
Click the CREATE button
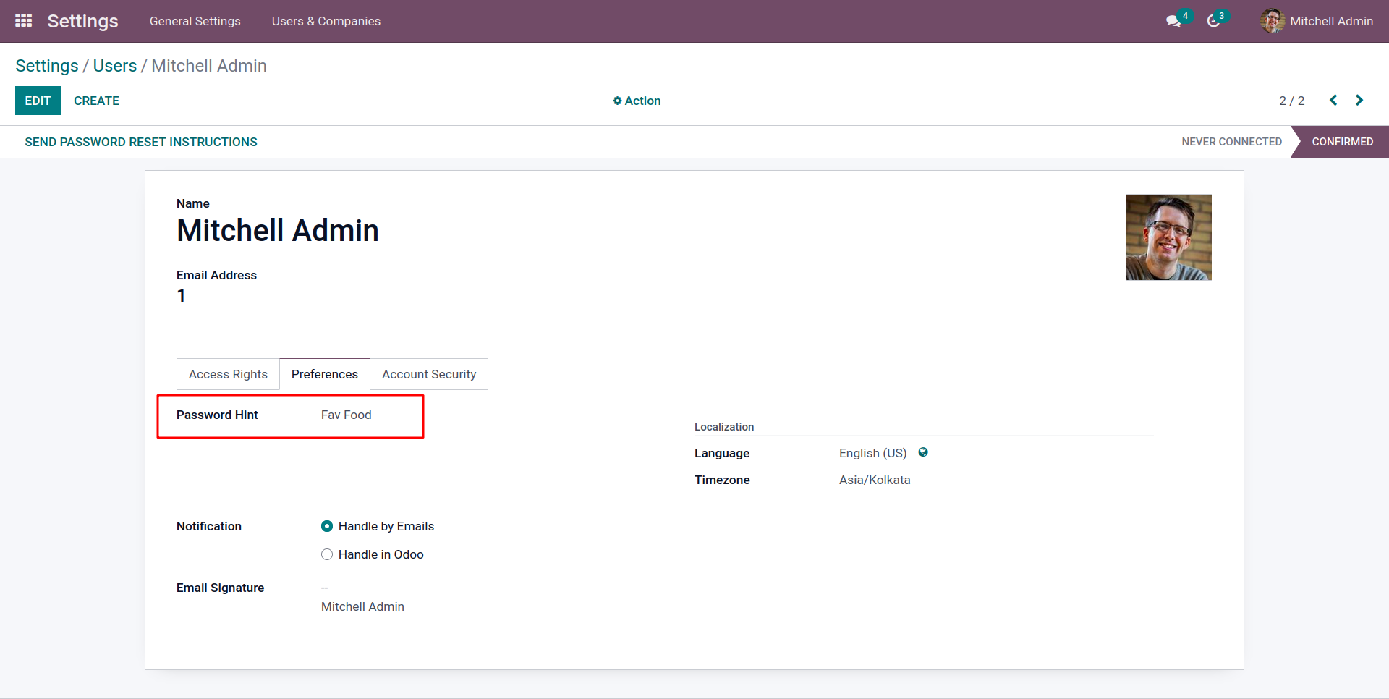[x=96, y=101]
